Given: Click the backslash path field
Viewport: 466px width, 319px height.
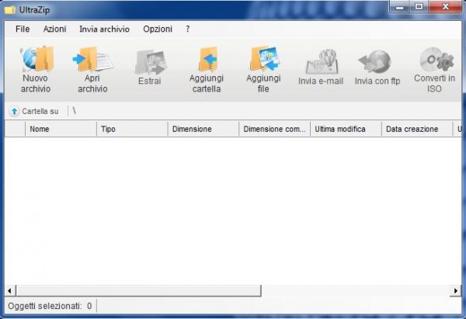Looking at the screenshot, I should (75, 111).
